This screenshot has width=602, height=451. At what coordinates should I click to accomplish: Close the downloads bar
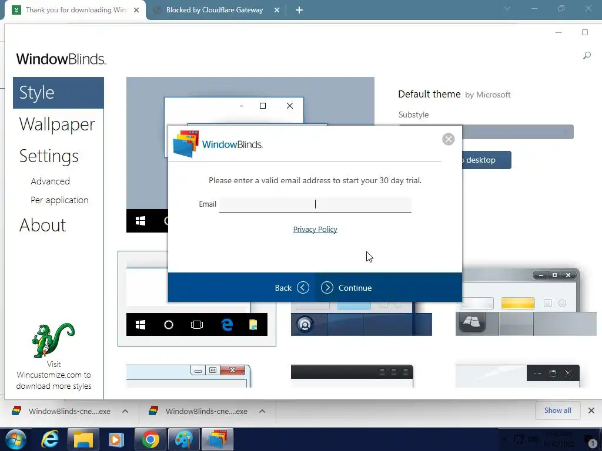(x=591, y=410)
